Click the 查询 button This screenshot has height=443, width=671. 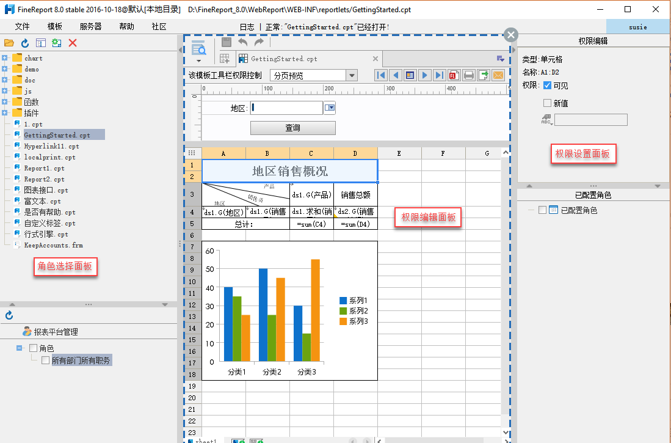[292, 128]
